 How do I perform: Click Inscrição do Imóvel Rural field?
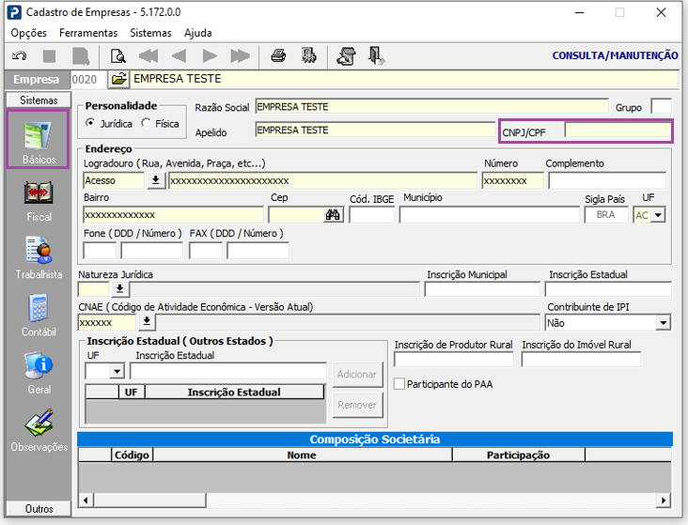[x=581, y=360]
